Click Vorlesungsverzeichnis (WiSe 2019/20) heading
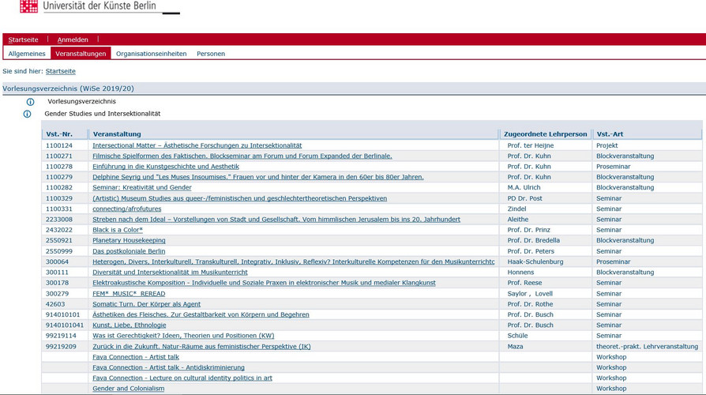 pos(69,88)
